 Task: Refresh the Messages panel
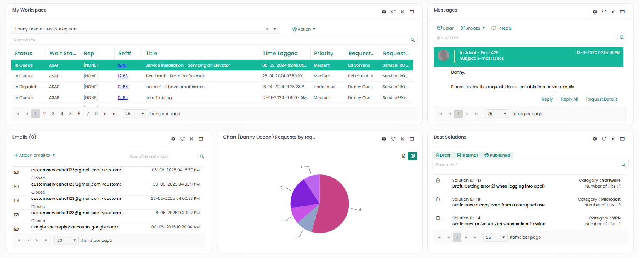click(604, 12)
